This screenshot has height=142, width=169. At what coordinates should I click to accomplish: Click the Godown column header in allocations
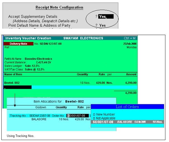41,107
